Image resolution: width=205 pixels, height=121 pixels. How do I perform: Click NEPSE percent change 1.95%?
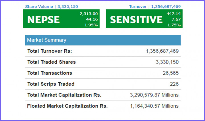pos(91,25)
